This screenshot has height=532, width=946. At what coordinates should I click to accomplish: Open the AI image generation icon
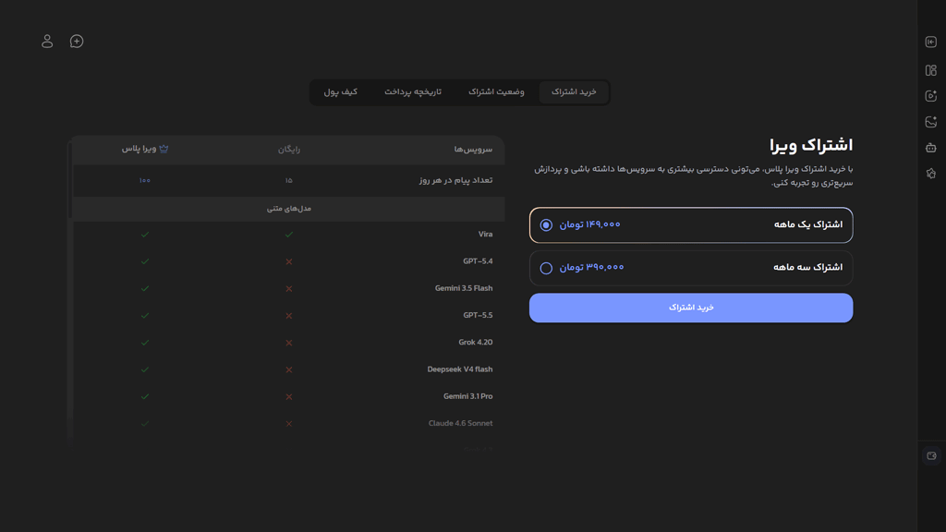(931, 122)
